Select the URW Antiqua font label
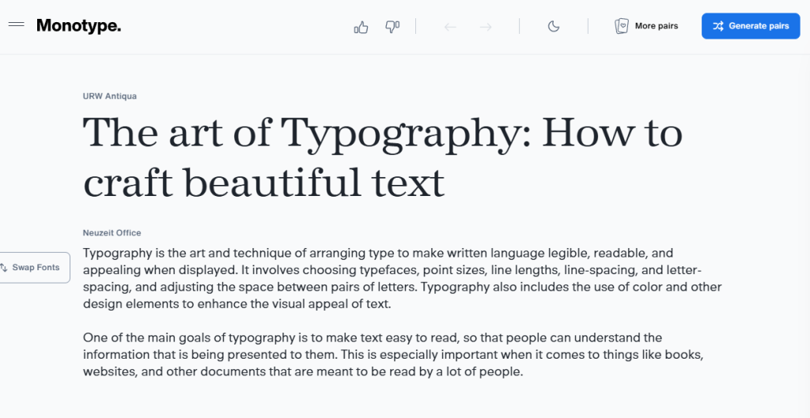This screenshot has height=418, width=810. pos(110,96)
